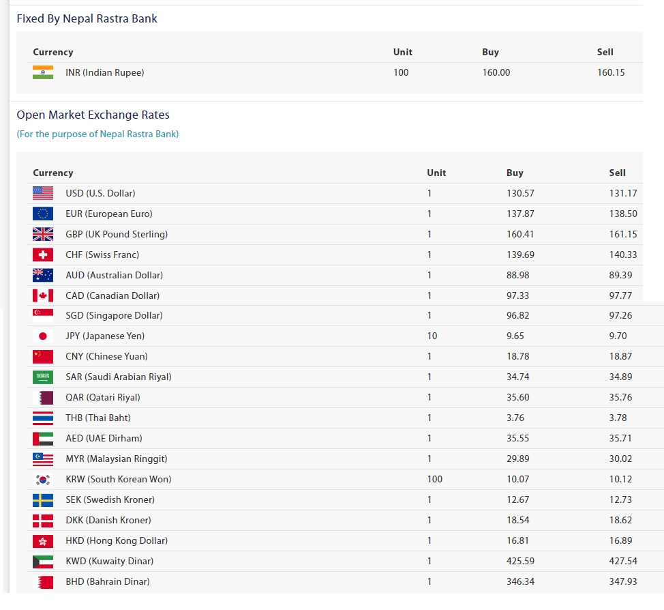Select the European Union flag icon

click(x=43, y=214)
